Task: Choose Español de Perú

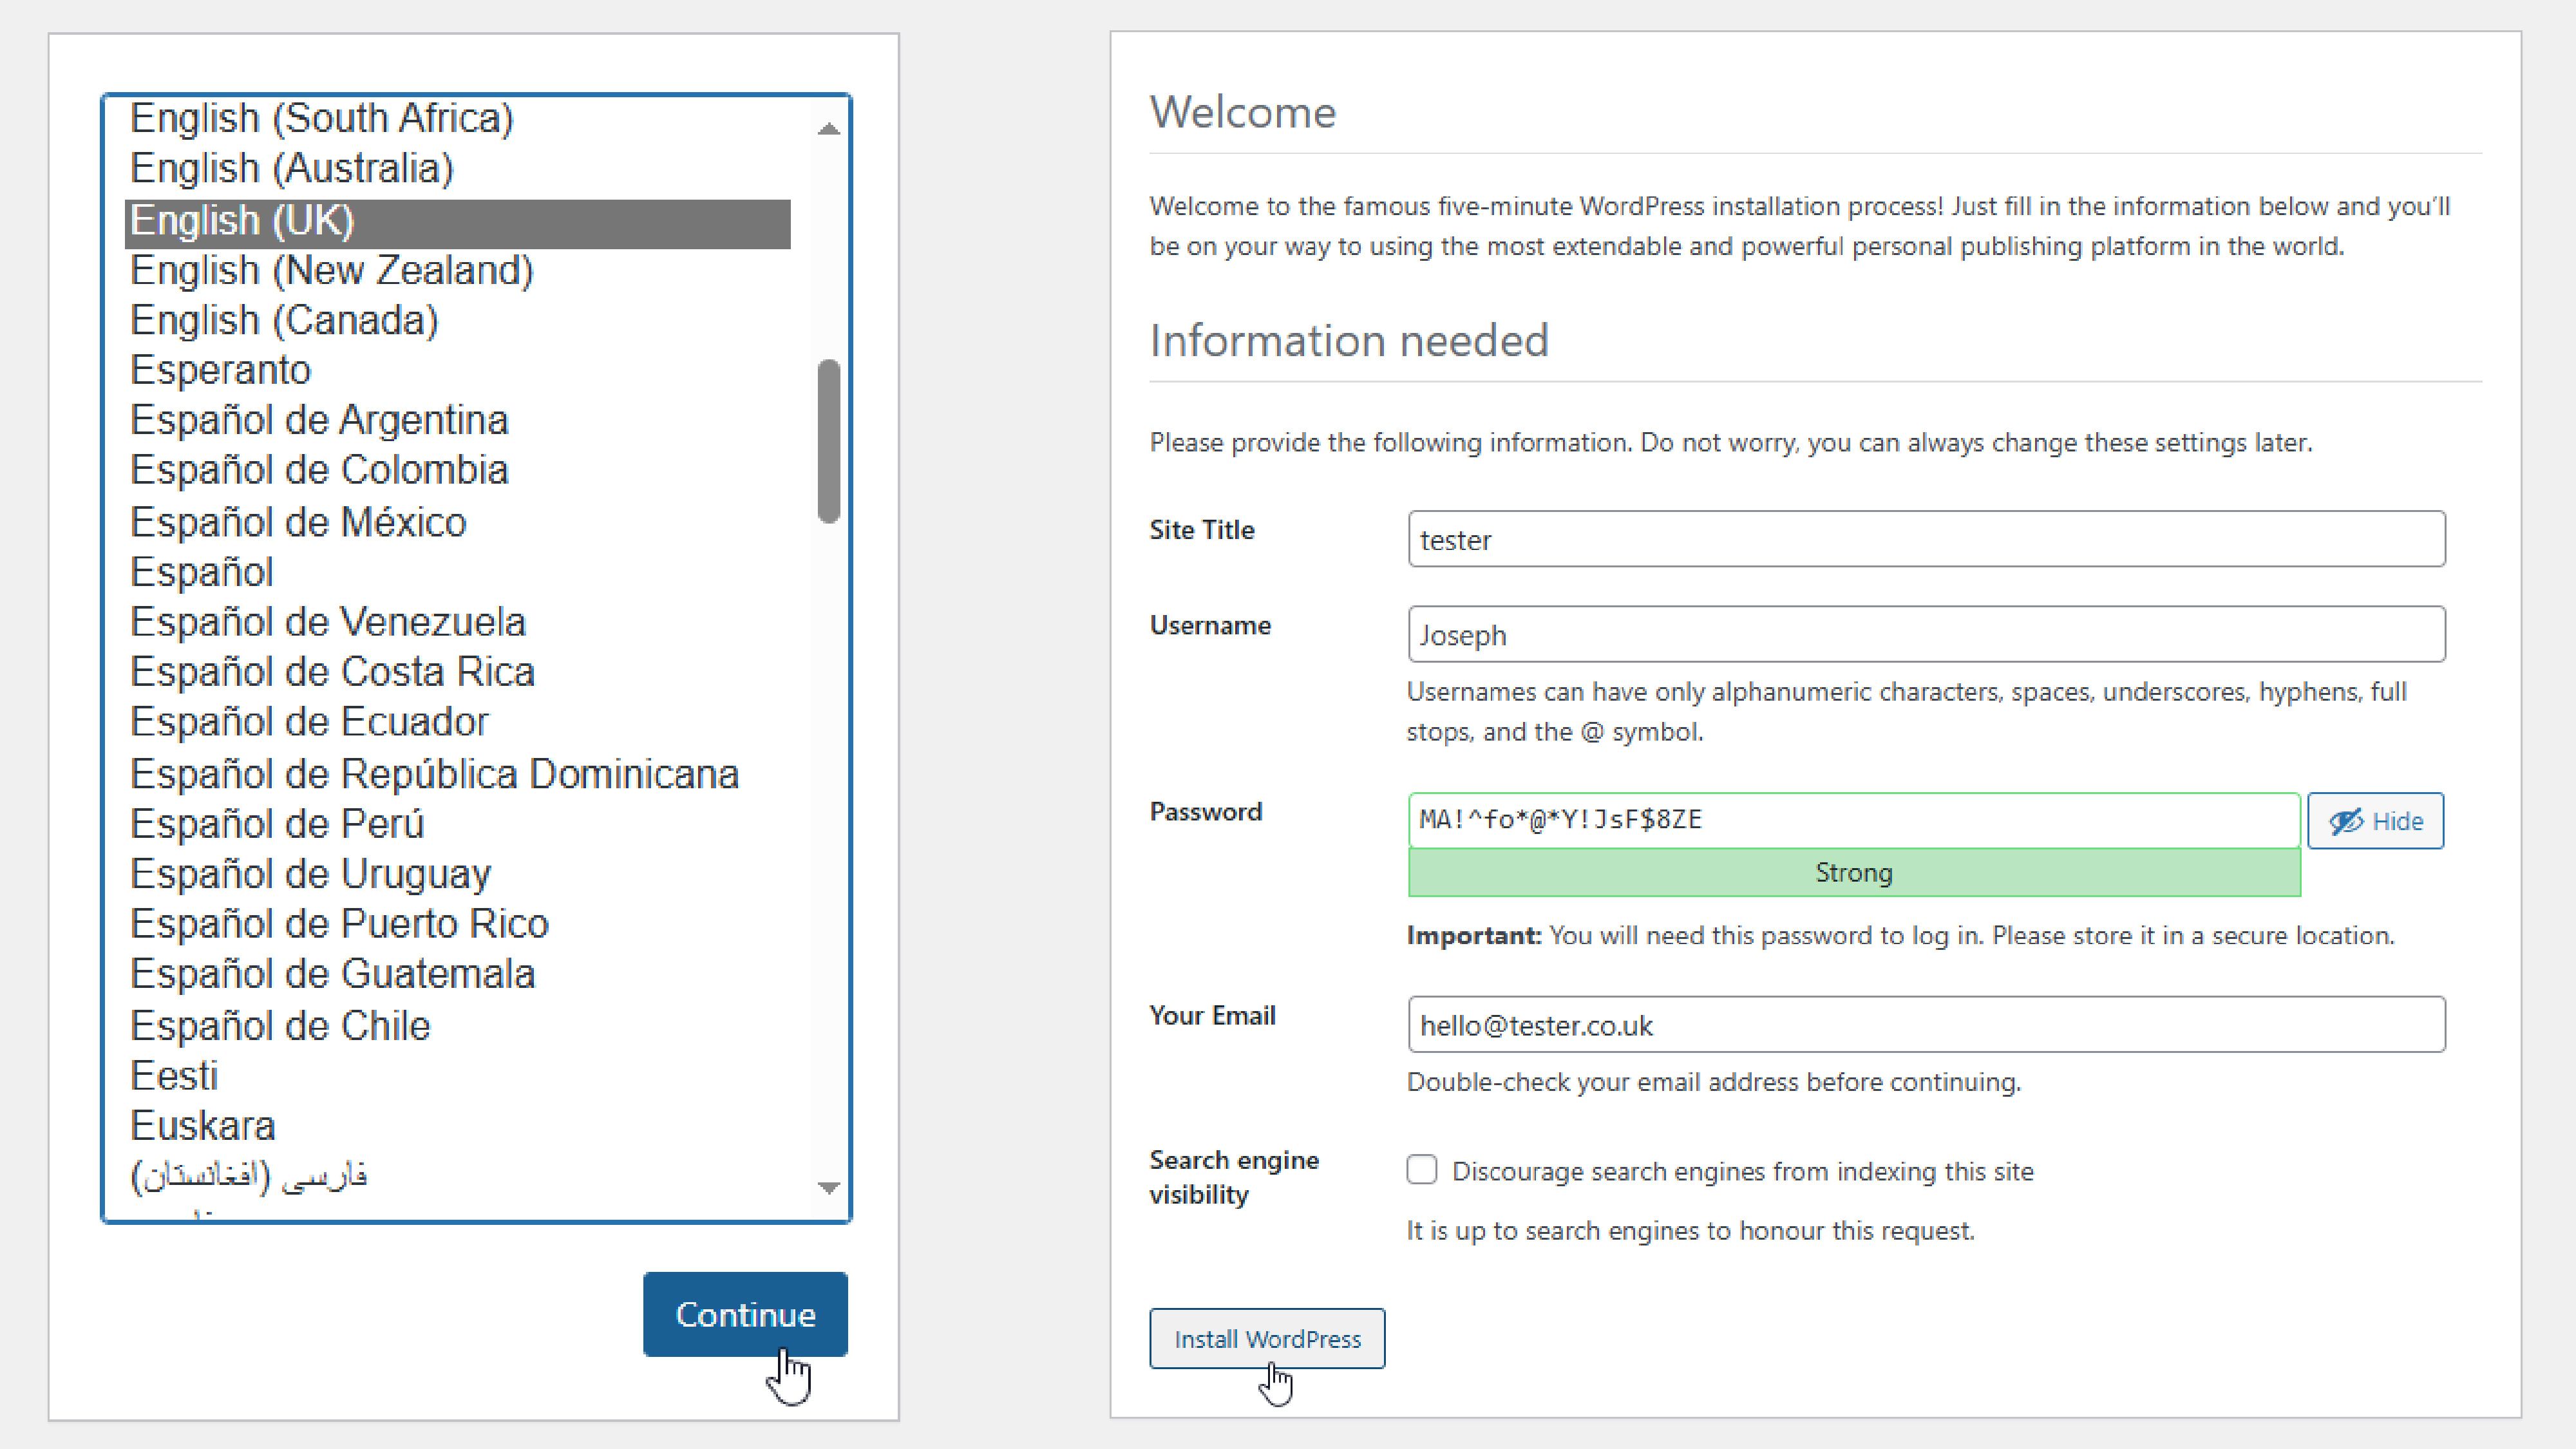Action: [x=458, y=825]
